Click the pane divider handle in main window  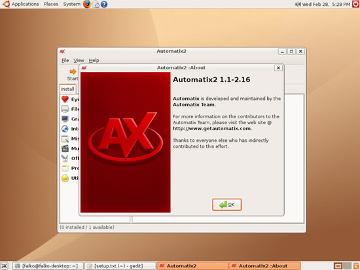click(x=131, y=219)
